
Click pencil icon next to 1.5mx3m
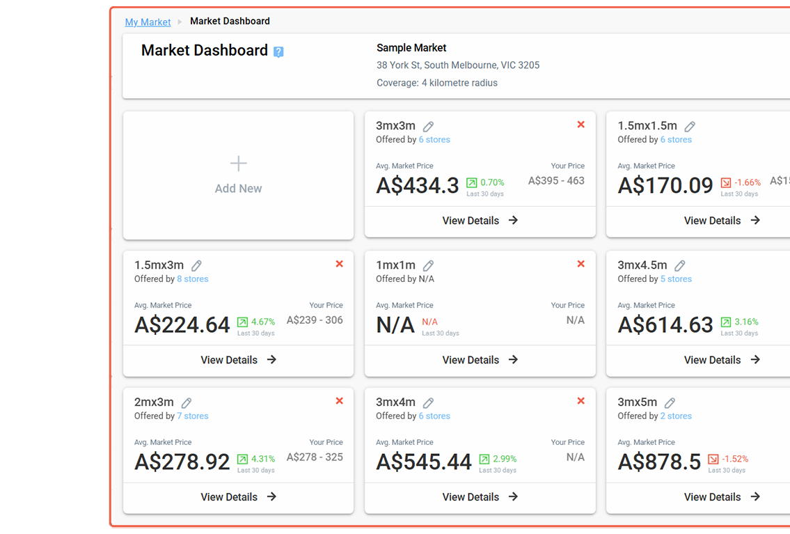click(197, 265)
